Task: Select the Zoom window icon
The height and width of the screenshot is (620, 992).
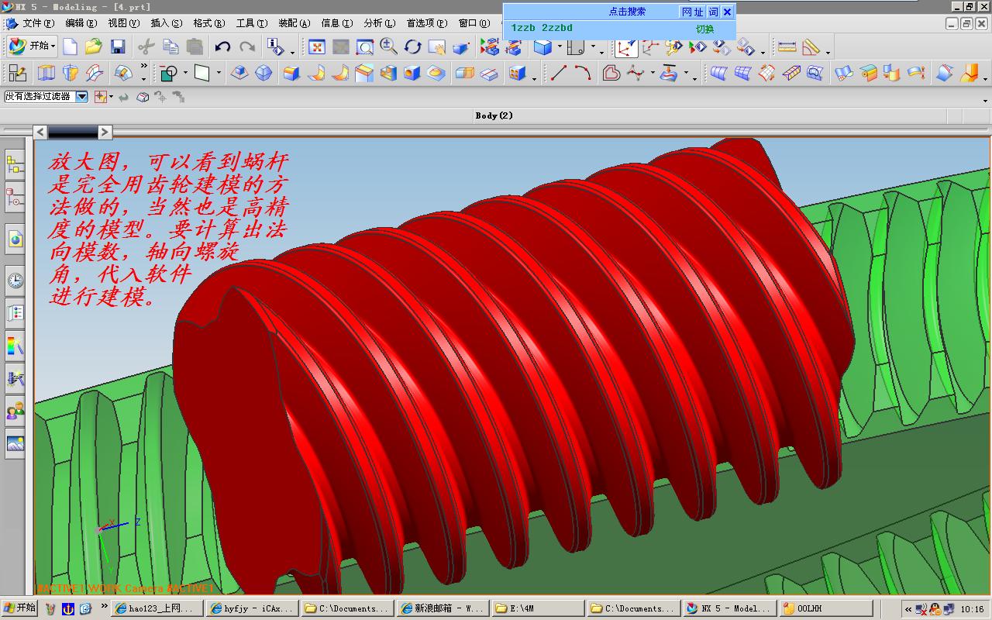Action: pyautogui.click(x=364, y=47)
